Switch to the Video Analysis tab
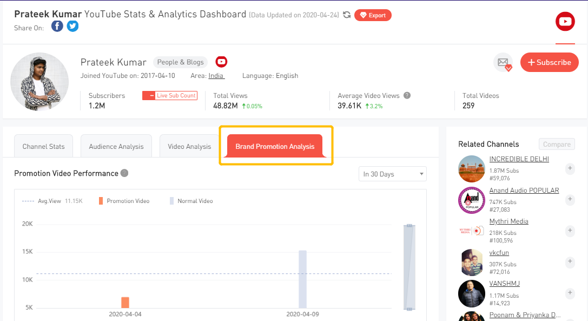Image resolution: width=588 pixels, height=321 pixels. point(189,146)
